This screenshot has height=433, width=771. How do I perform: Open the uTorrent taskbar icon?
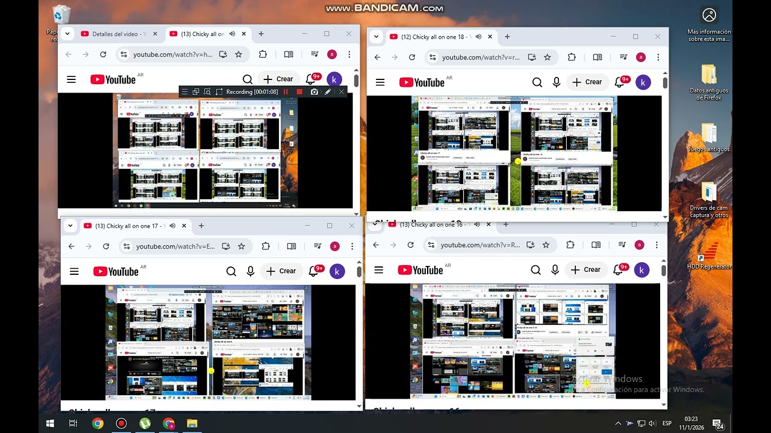145,423
